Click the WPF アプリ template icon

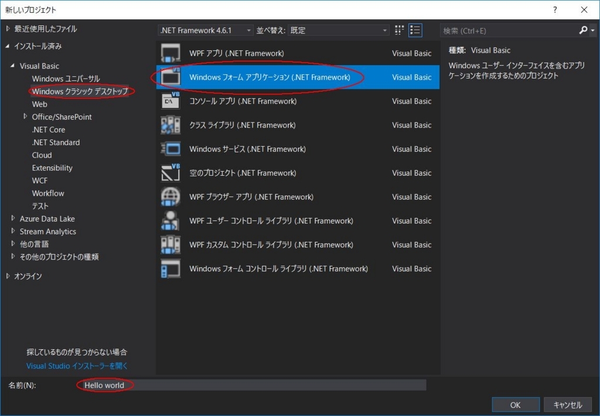click(x=171, y=53)
